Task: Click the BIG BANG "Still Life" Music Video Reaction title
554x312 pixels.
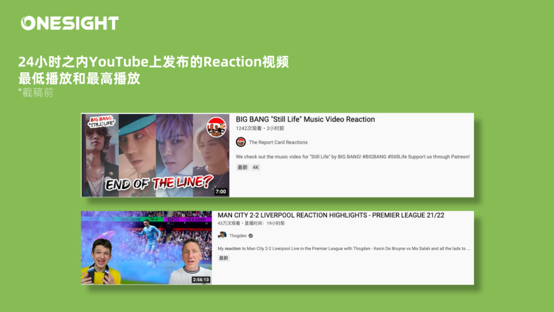Action: [x=305, y=120]
